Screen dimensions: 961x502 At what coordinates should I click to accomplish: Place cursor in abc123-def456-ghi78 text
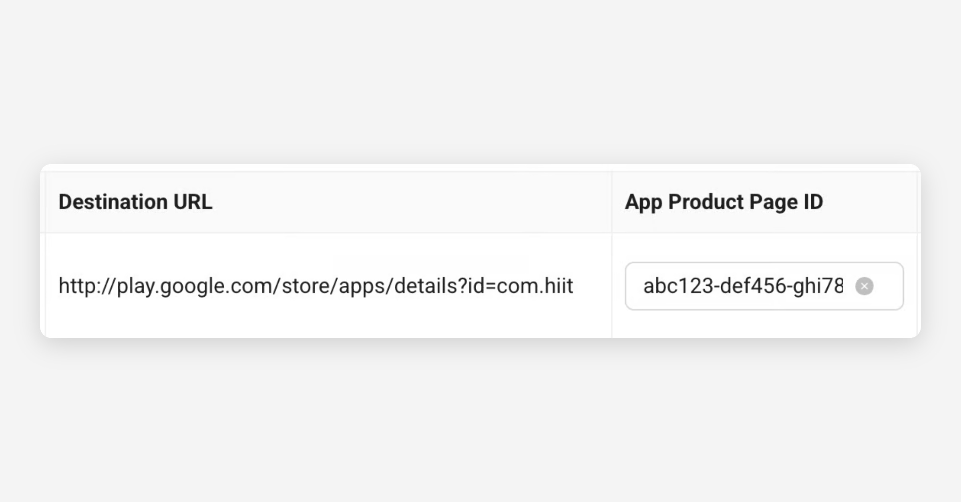743,286
